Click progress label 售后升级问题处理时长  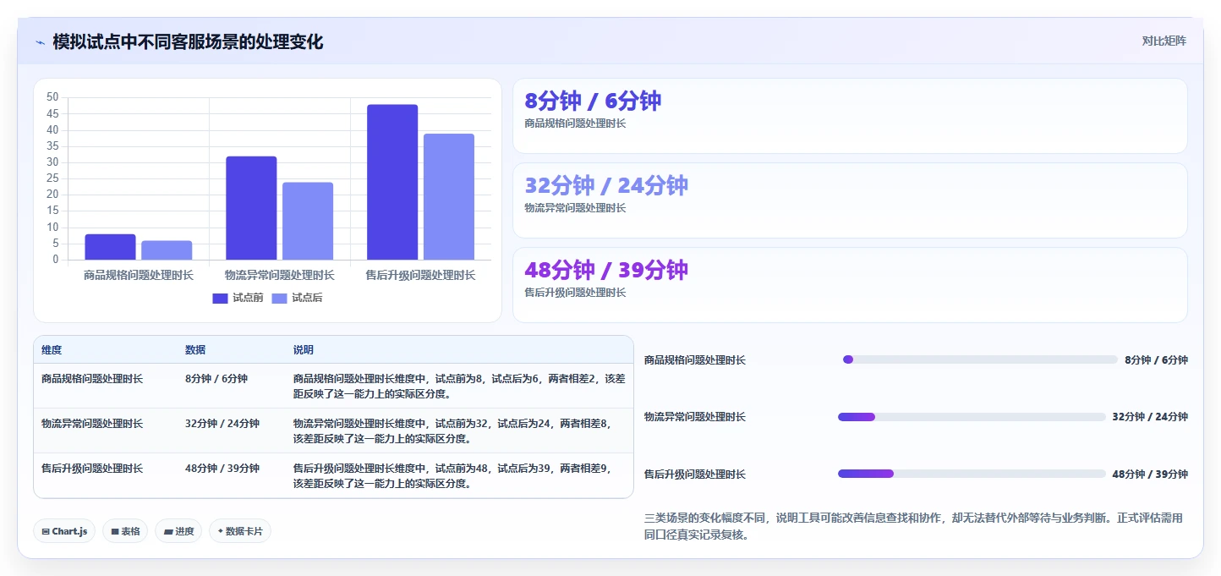click(x=695, y=475)
